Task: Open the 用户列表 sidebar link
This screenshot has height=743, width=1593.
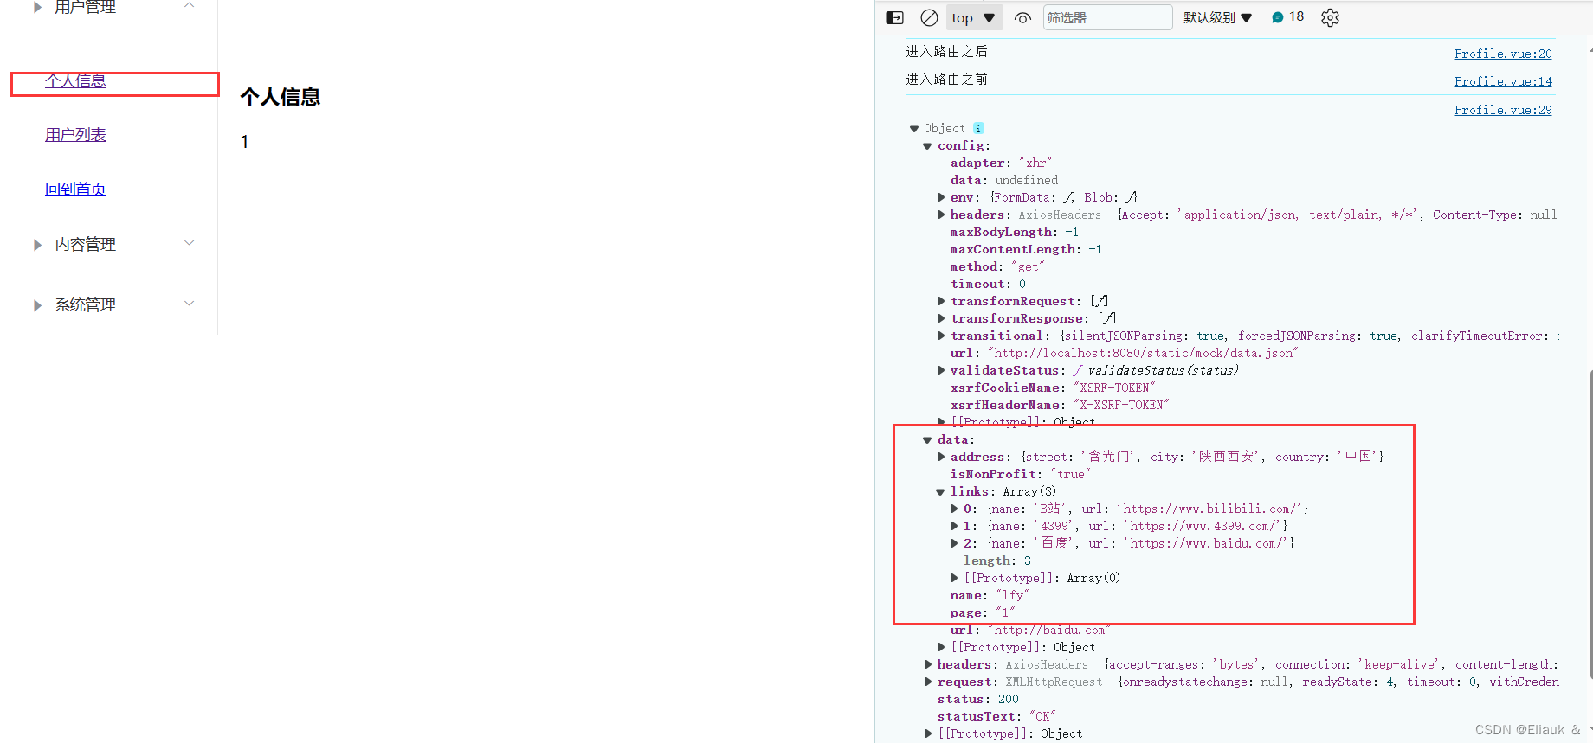Action: click(75, 135)
